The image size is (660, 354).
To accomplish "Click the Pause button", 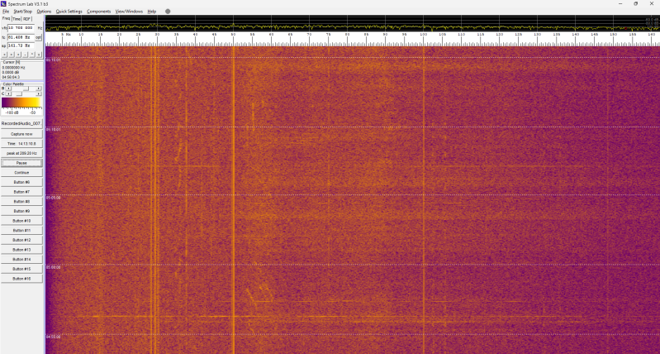I will (x=21, y=163).
